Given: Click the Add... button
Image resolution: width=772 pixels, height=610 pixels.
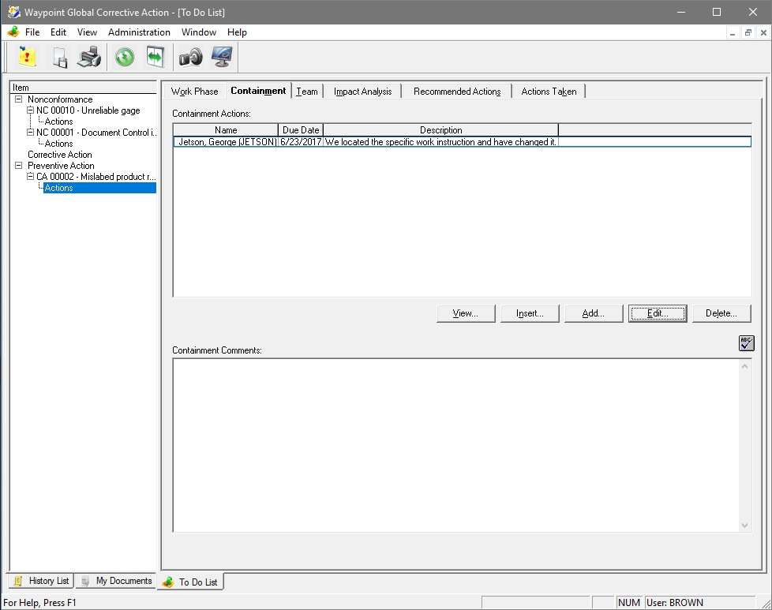Looking at the screenshot, I should click(x=594, y=313).
